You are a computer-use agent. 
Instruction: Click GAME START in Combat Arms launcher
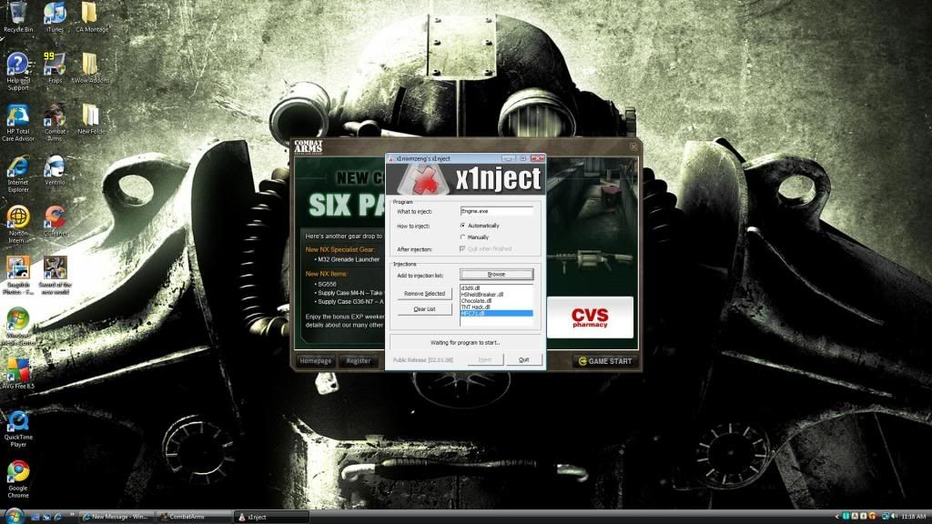tap(605, 361)
